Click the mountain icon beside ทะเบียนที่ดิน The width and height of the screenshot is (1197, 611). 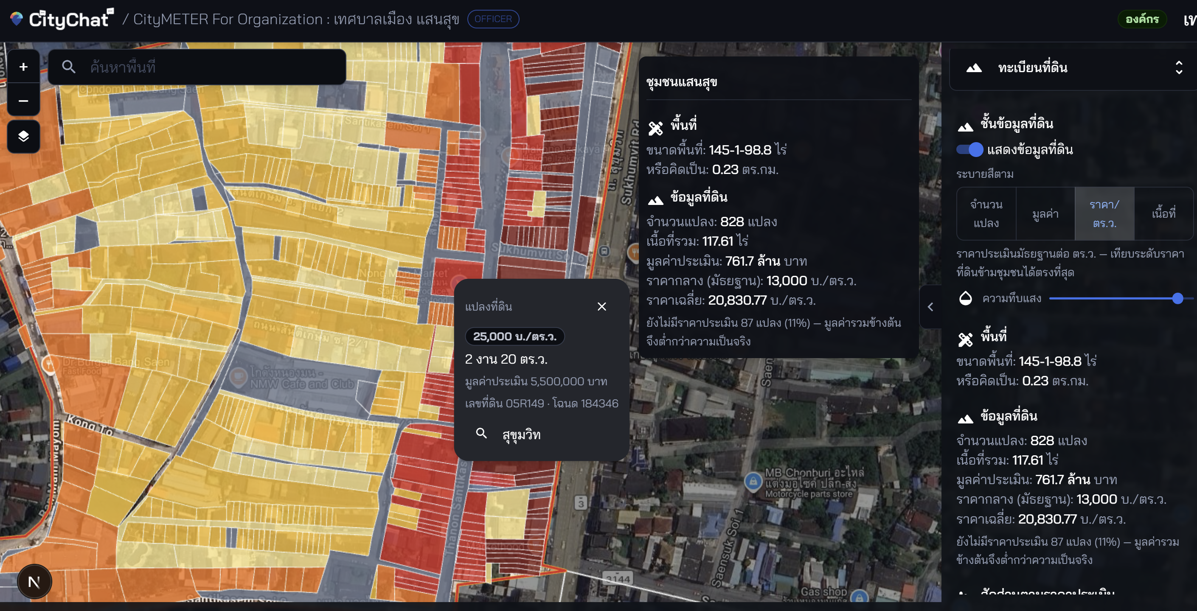click(x=974, y=68)
